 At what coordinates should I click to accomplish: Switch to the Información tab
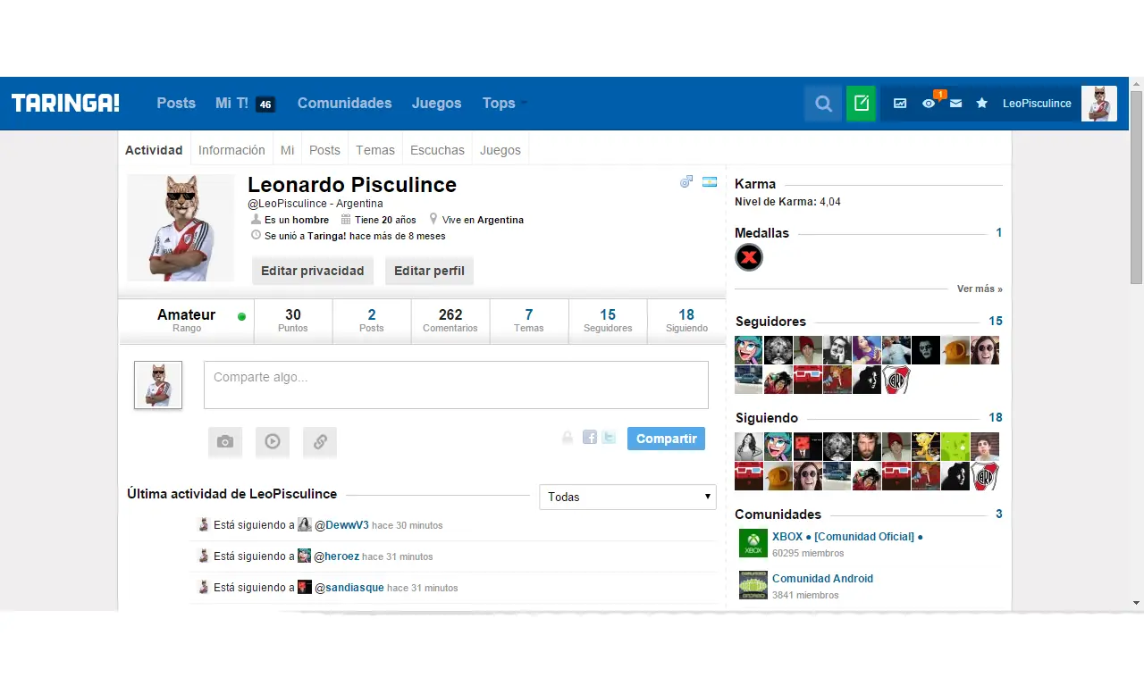(x=231, y=150)
